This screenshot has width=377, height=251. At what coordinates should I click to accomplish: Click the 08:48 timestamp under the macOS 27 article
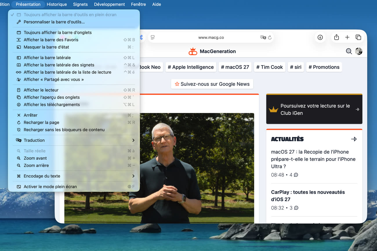click(x=277, y=175)
